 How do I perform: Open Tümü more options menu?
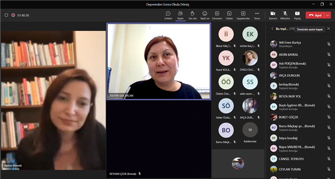point(257,15)
